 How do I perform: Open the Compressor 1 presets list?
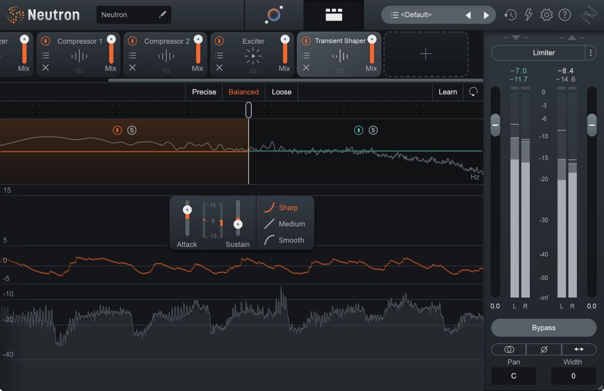45,55
